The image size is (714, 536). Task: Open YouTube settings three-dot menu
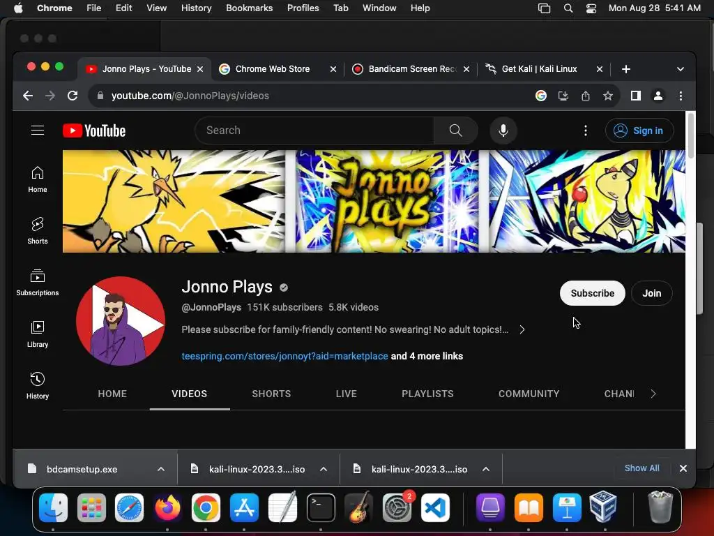[x=586, y=131]
